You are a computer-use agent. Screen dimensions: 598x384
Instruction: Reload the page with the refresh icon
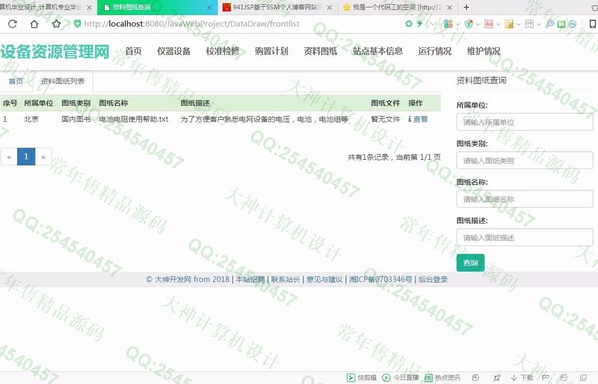(x=12, y=24)
